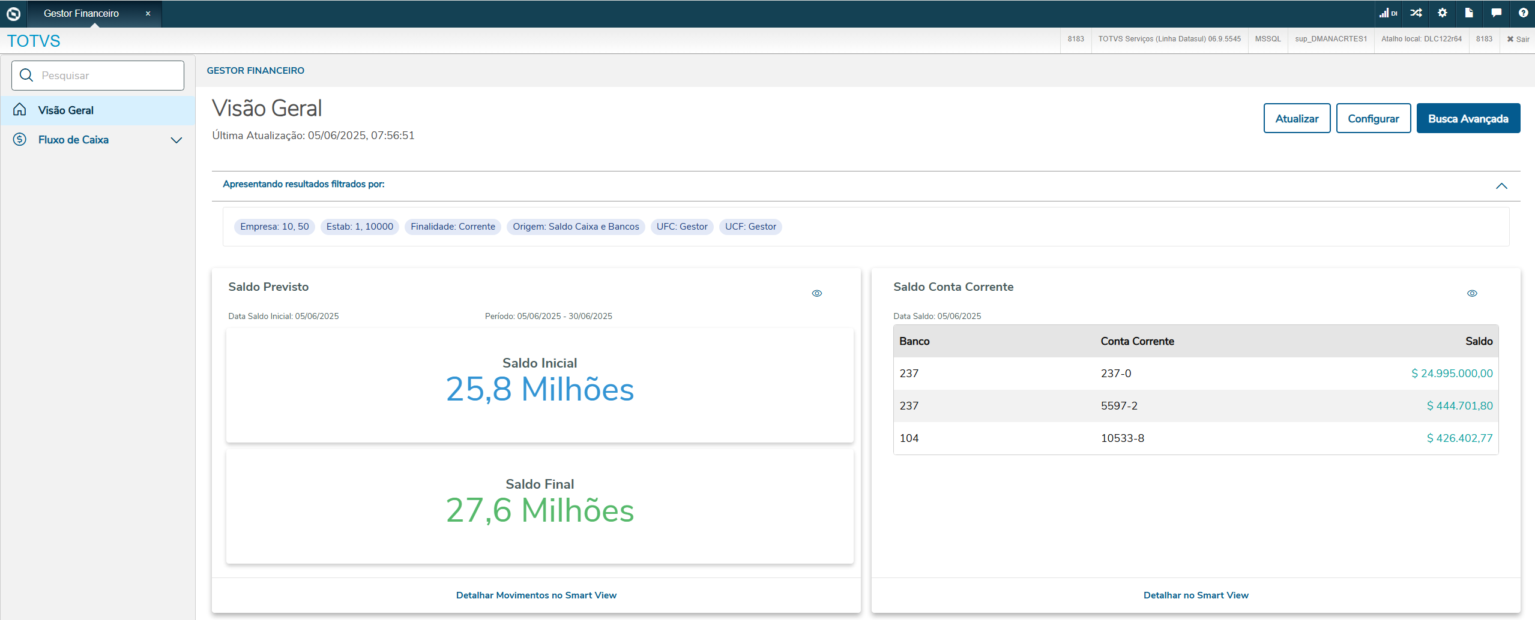
Task: Close the Gestor Financeiro tab
Action: coord(148,13)
